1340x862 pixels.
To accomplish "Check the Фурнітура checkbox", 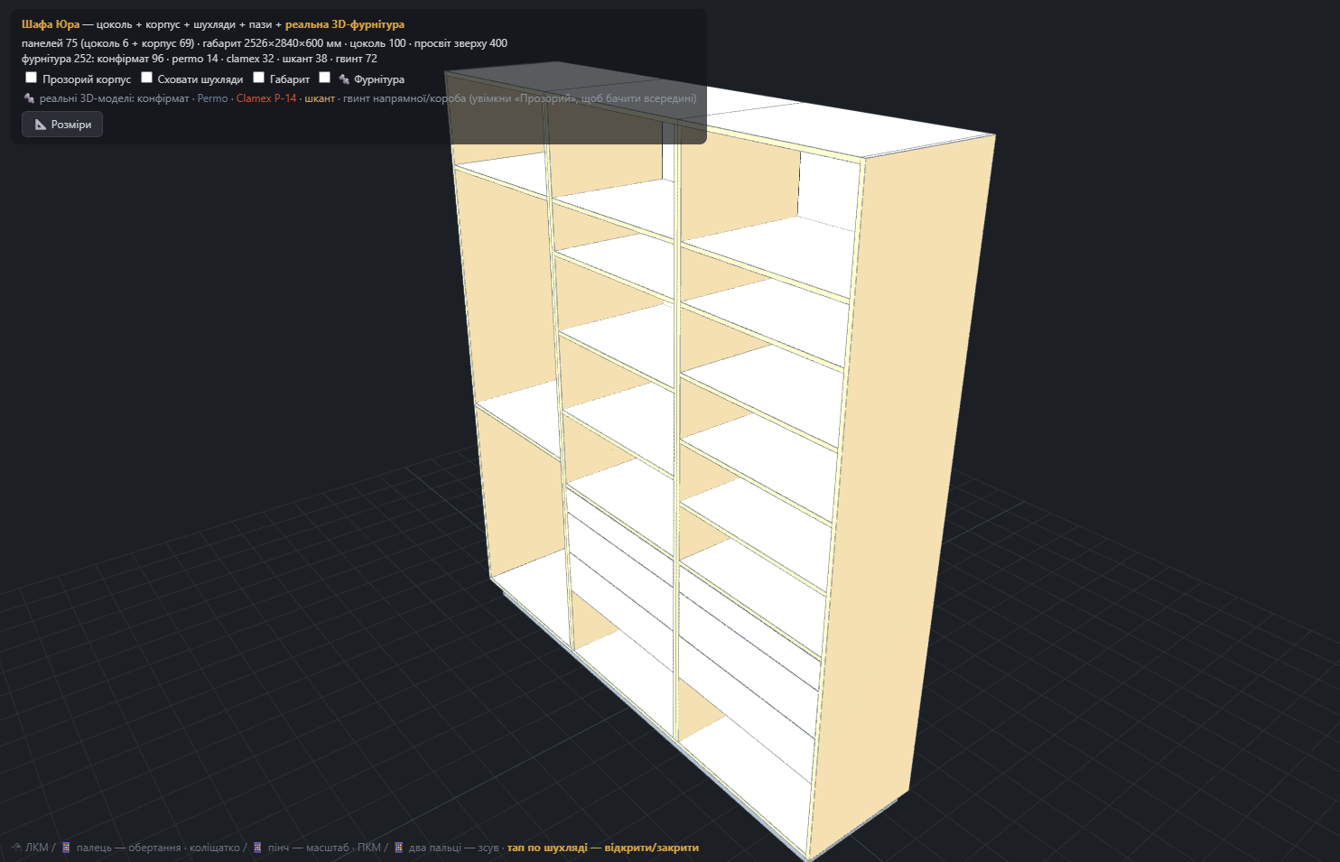I will (x=324, y=78).
